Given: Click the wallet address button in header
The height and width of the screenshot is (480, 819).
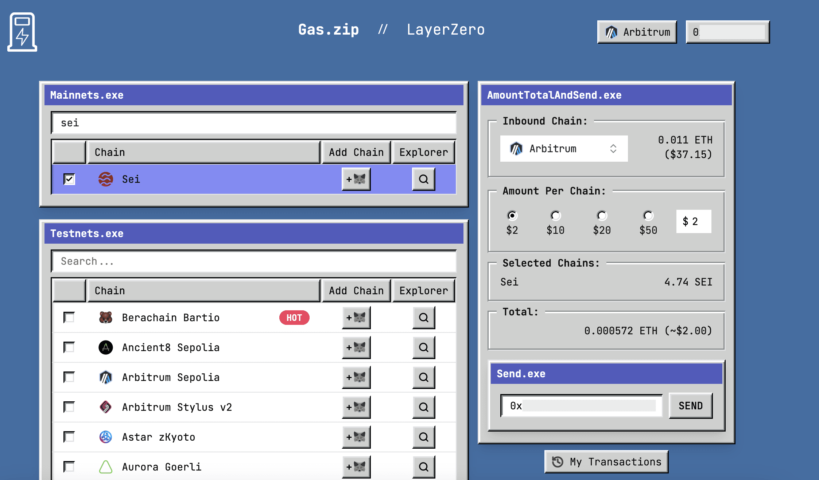Looking at the screenshot, I should [x=728, y=32].
